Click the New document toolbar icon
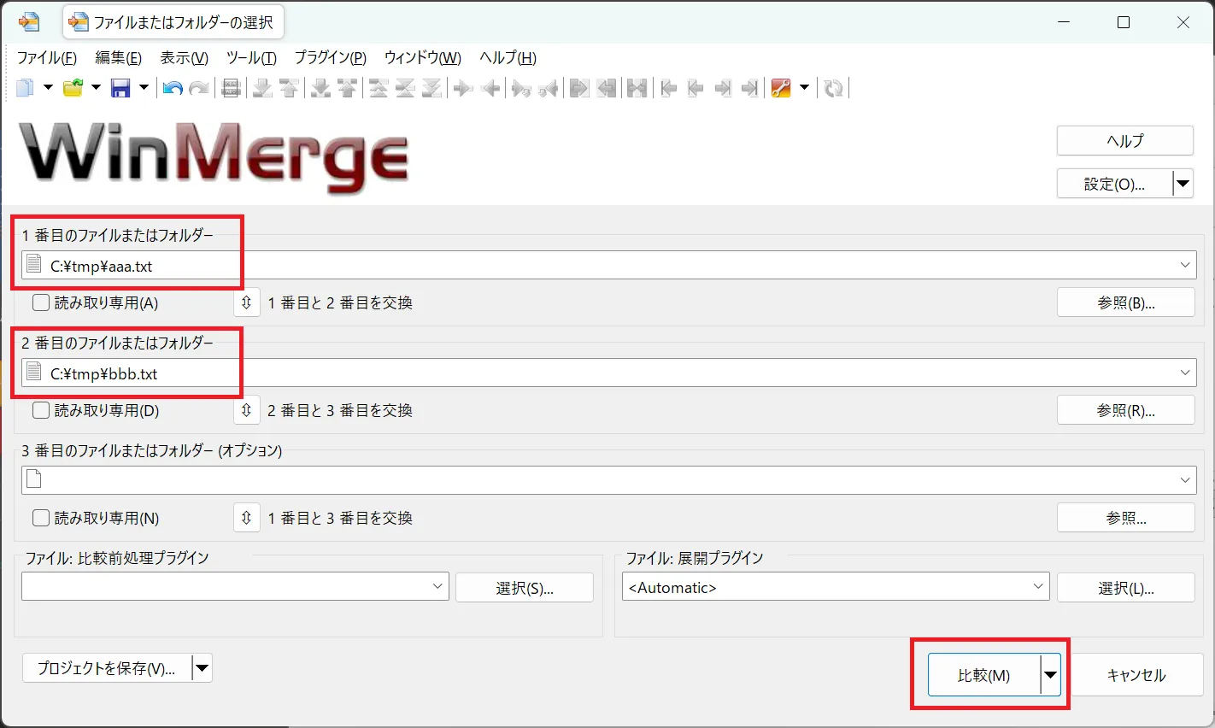This screenshot has height=728, width=1215. click(x=25, y=88)
